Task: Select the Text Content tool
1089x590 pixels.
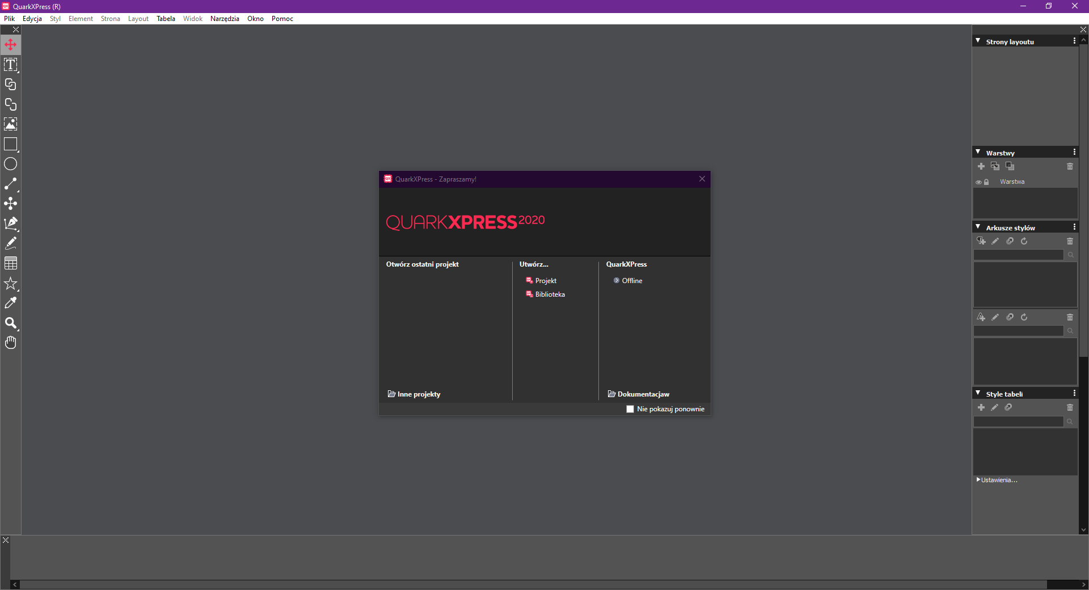Action: coord(11,65)
